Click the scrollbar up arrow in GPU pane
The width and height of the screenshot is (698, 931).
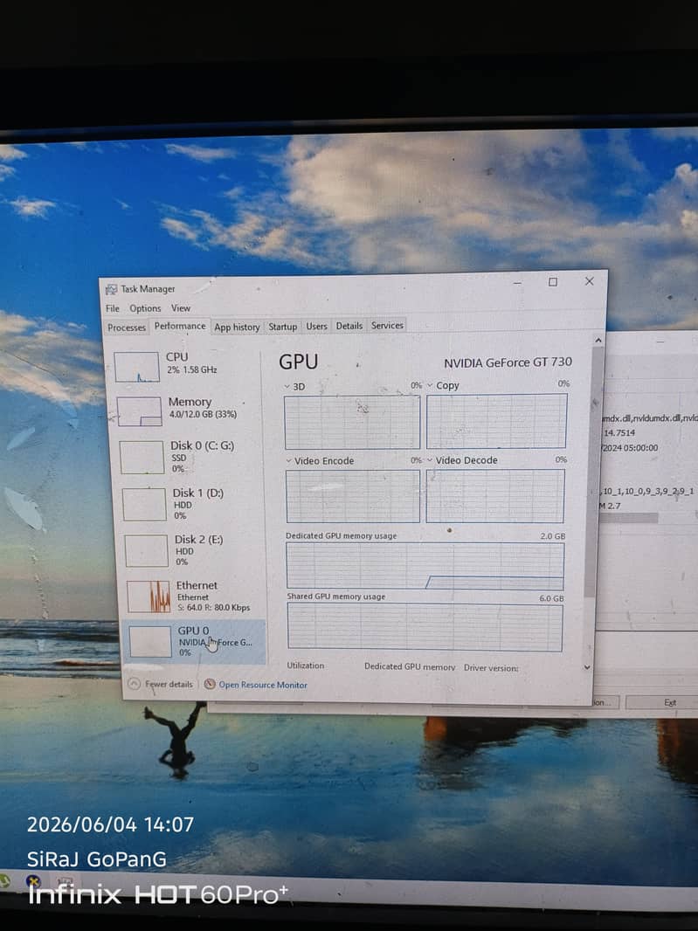(x=598, y=341)
